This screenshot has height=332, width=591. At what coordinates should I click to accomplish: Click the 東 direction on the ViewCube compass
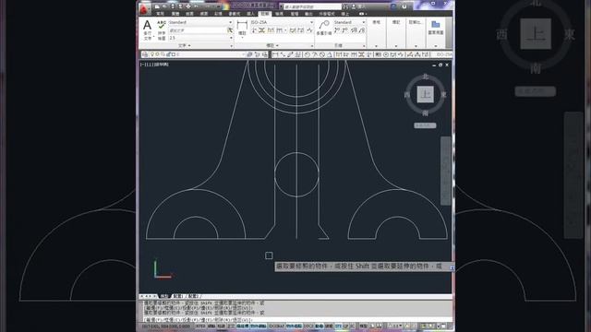[x=444, y=94]
